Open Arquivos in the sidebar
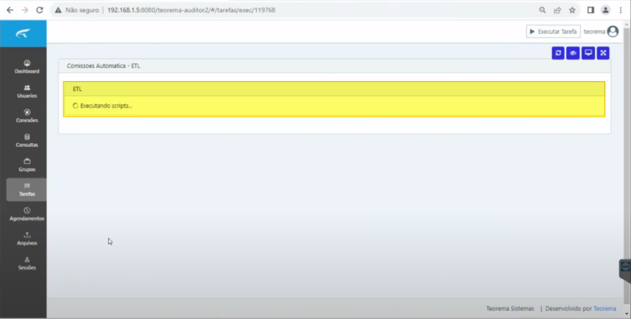631x319 pixels. click(x=27, y=238)
